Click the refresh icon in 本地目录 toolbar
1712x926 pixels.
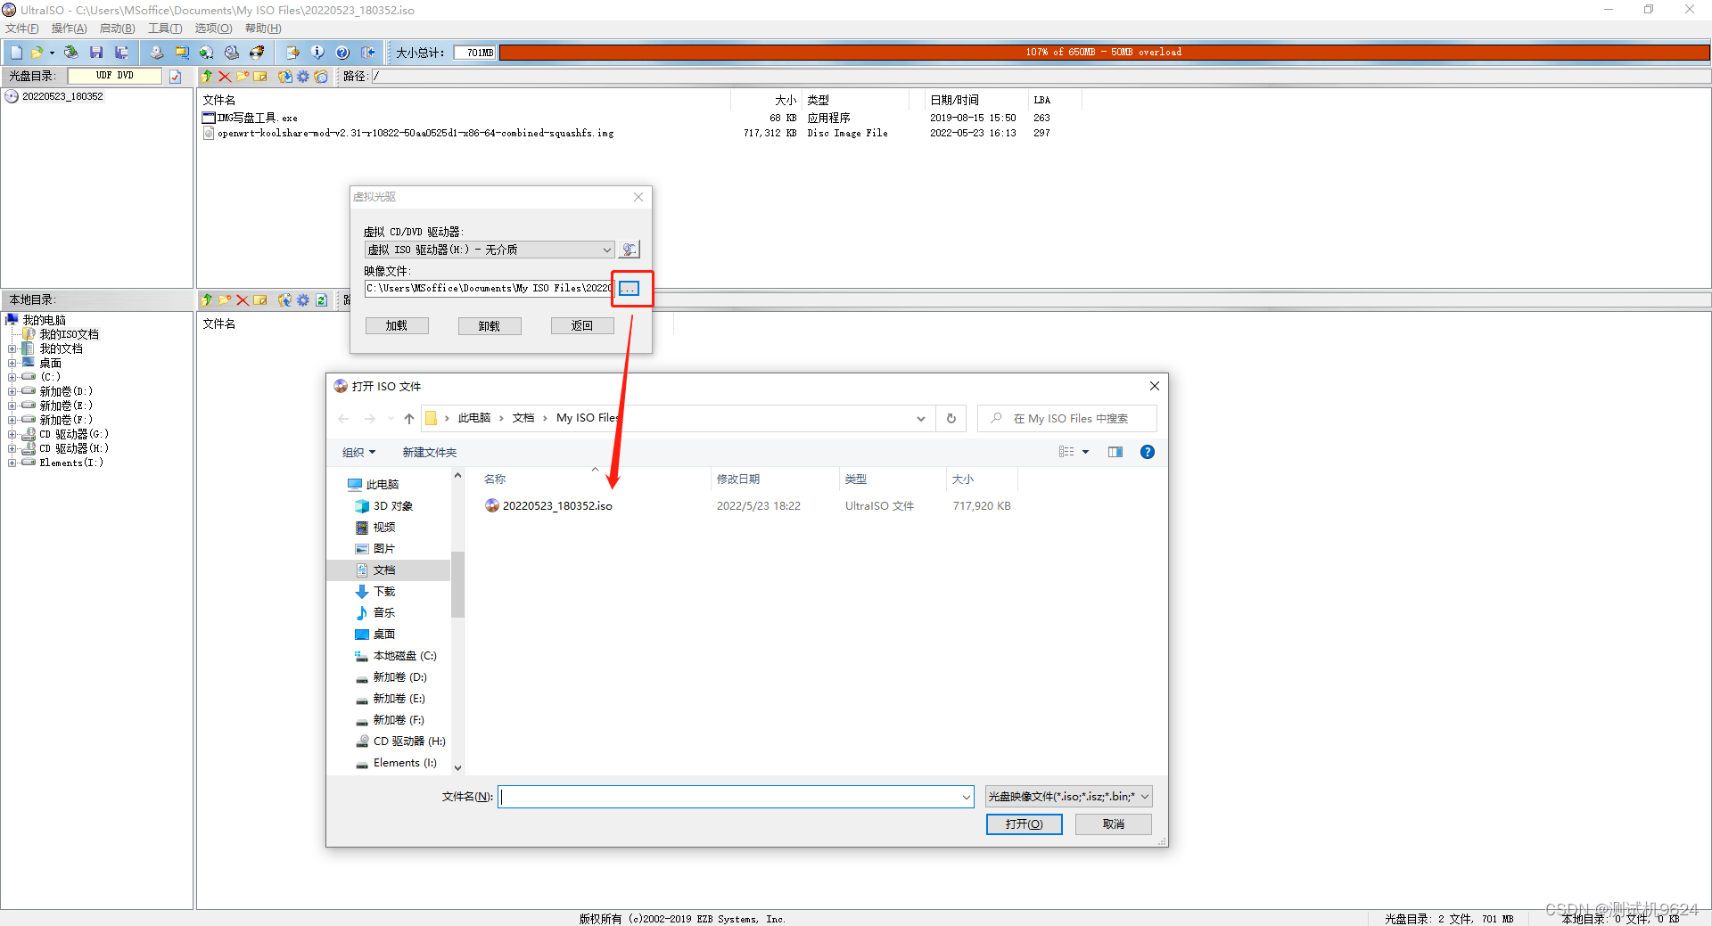tap(321, 300)
